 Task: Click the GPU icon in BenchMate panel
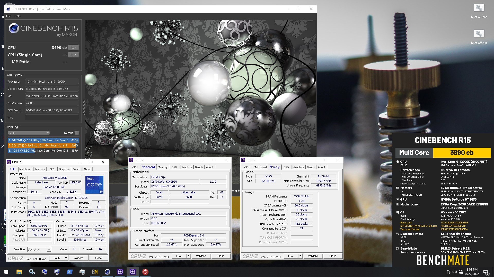tap(398, 200)
